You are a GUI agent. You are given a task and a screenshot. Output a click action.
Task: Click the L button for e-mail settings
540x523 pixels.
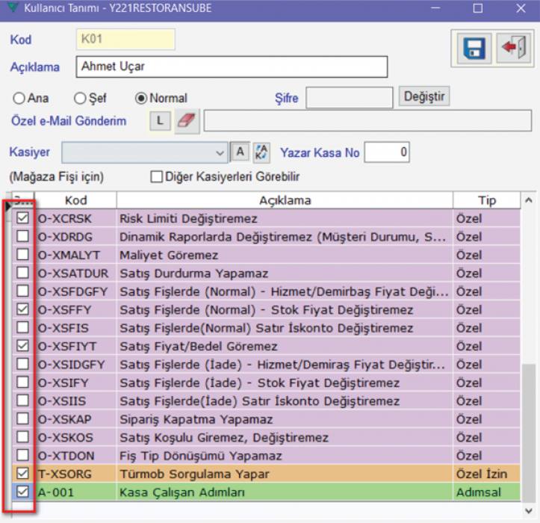(160, 121)
